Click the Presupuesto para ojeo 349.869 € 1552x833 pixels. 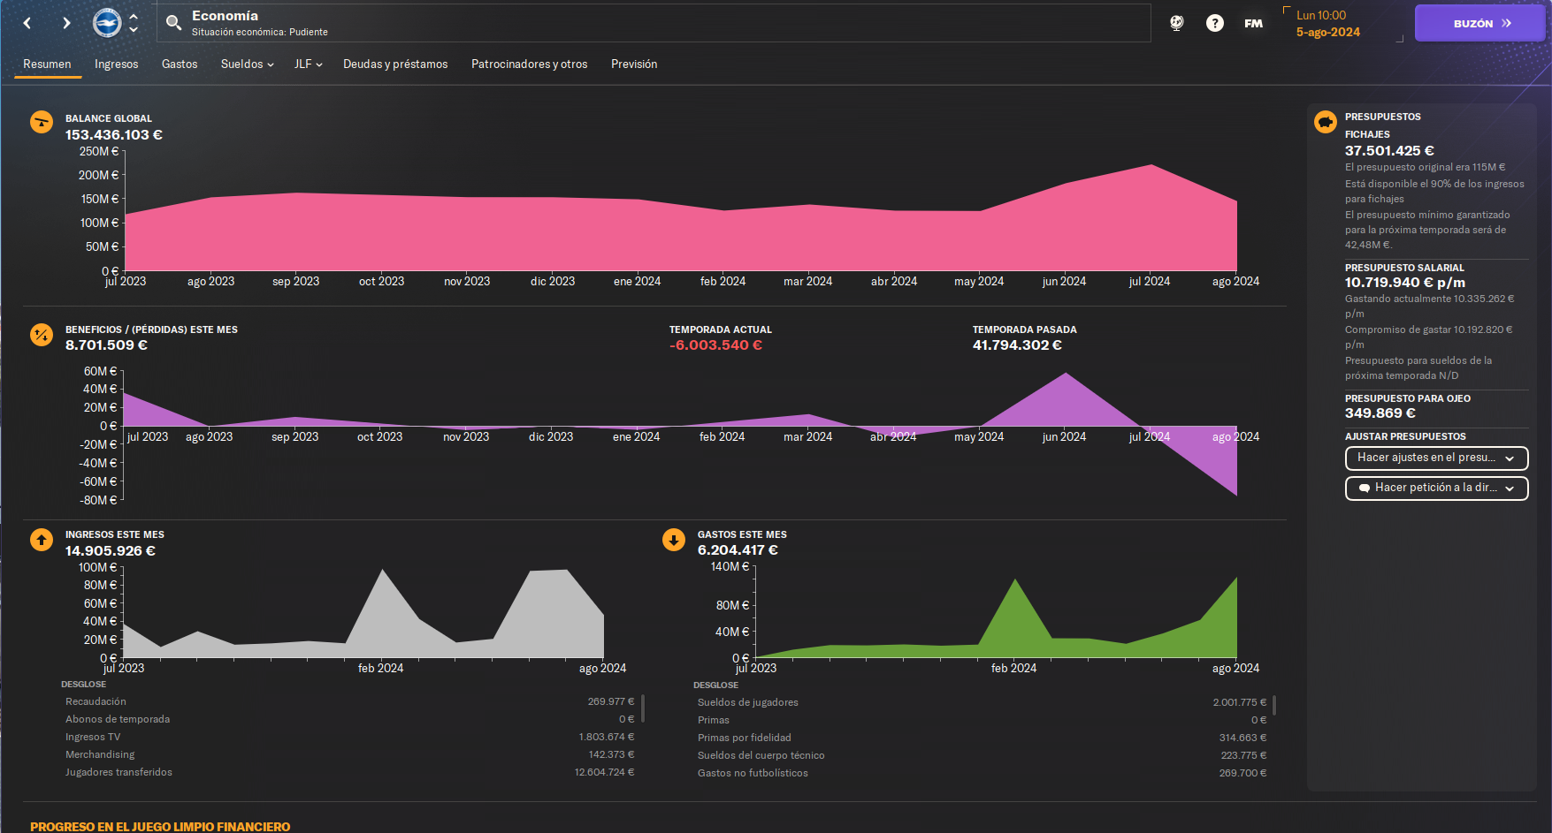[x=1380, y=413]
